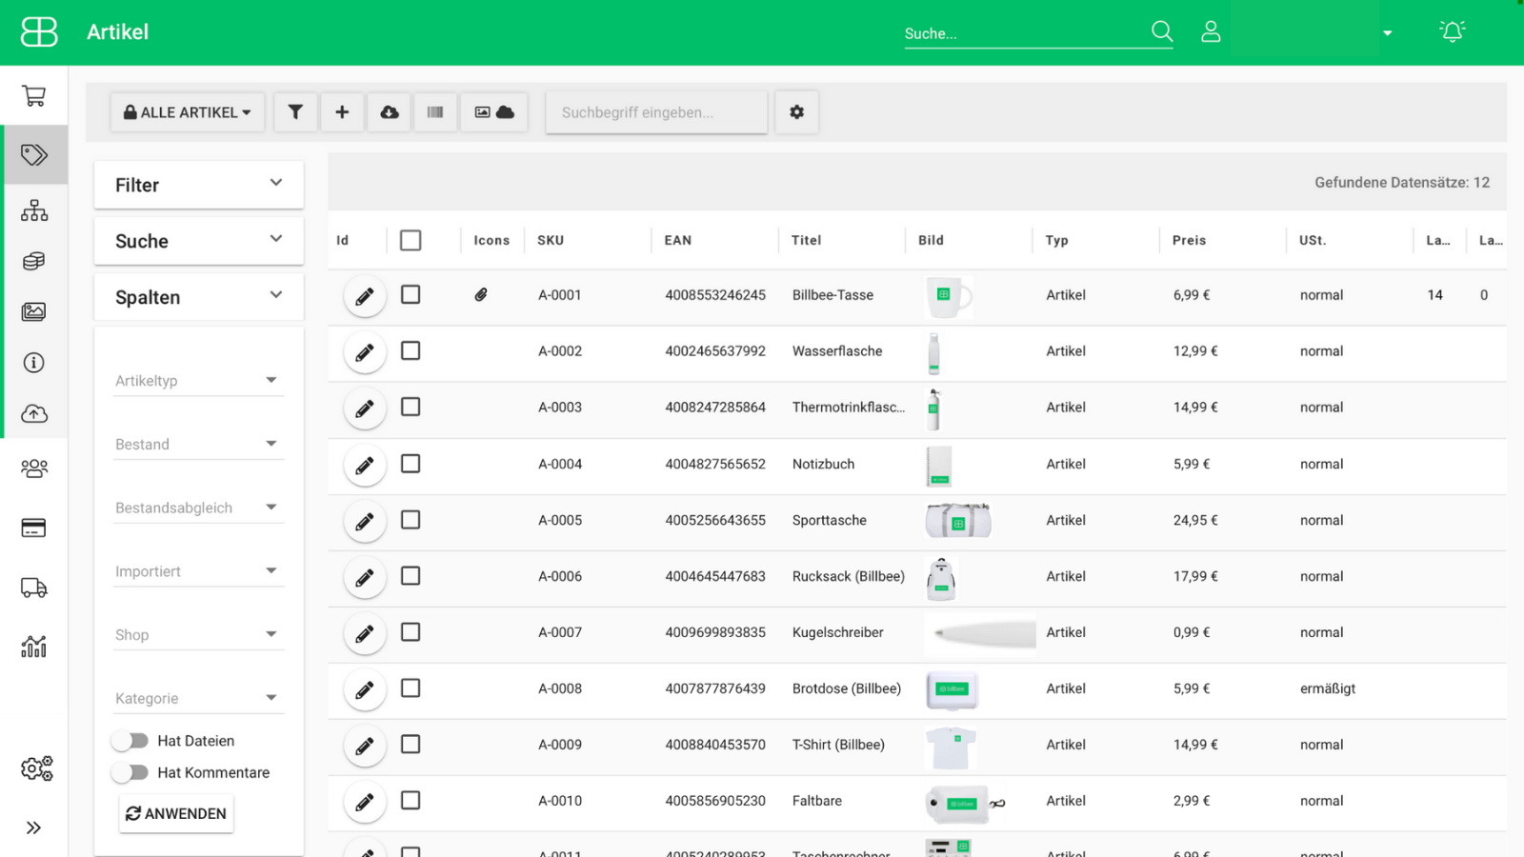1524x857 pixels.
Task: Select the checkbox for article A-0002
Action: click(x=411, y=350)
